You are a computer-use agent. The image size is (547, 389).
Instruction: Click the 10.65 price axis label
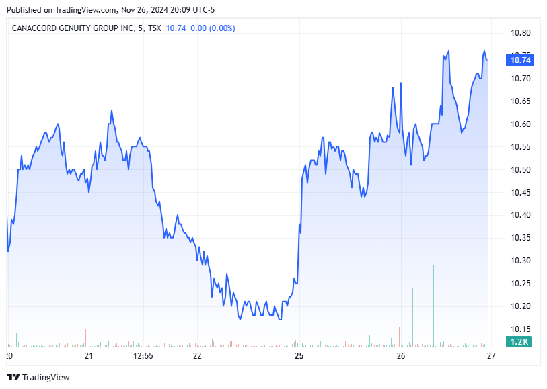(x=520, y=101)
